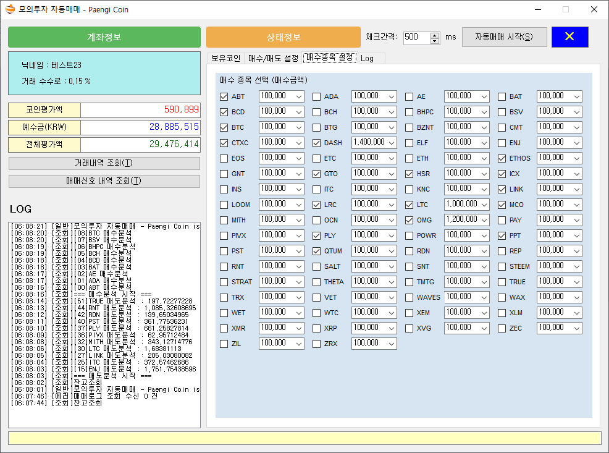Enable the THETA coin checkbox
This screenshot has height=453, width=609.
tap(316, 282)
